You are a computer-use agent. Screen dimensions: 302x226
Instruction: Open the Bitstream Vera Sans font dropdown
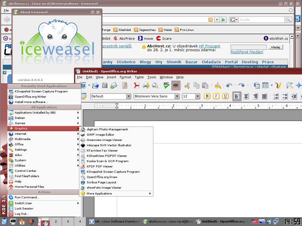tap(177, 96)
